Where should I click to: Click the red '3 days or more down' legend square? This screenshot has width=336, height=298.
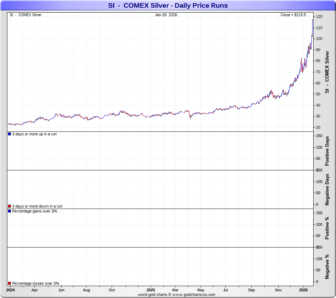click(x=9, y=206)
